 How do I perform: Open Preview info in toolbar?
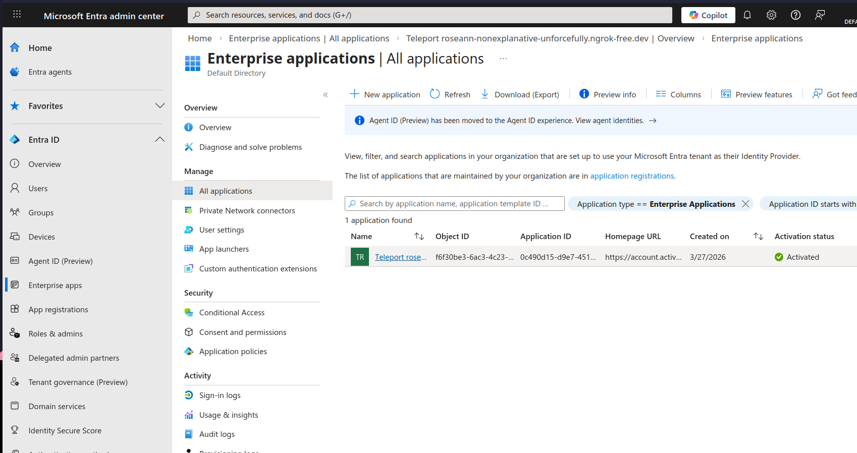(608, 94)
